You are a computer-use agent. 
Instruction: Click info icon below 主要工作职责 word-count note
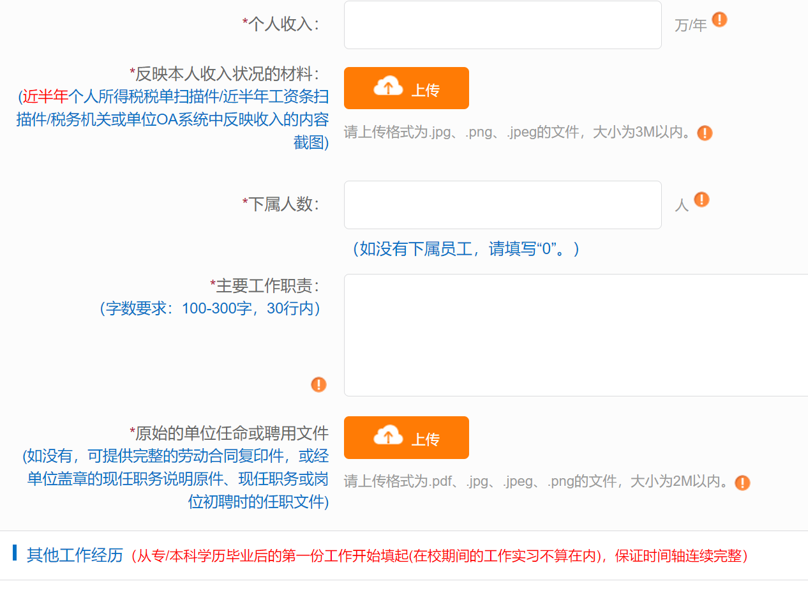[x=318, y=384]
